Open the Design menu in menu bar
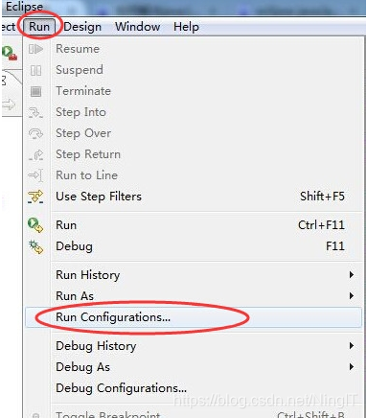The width and height of the screenshot is (367, 418). click(82, 27)
